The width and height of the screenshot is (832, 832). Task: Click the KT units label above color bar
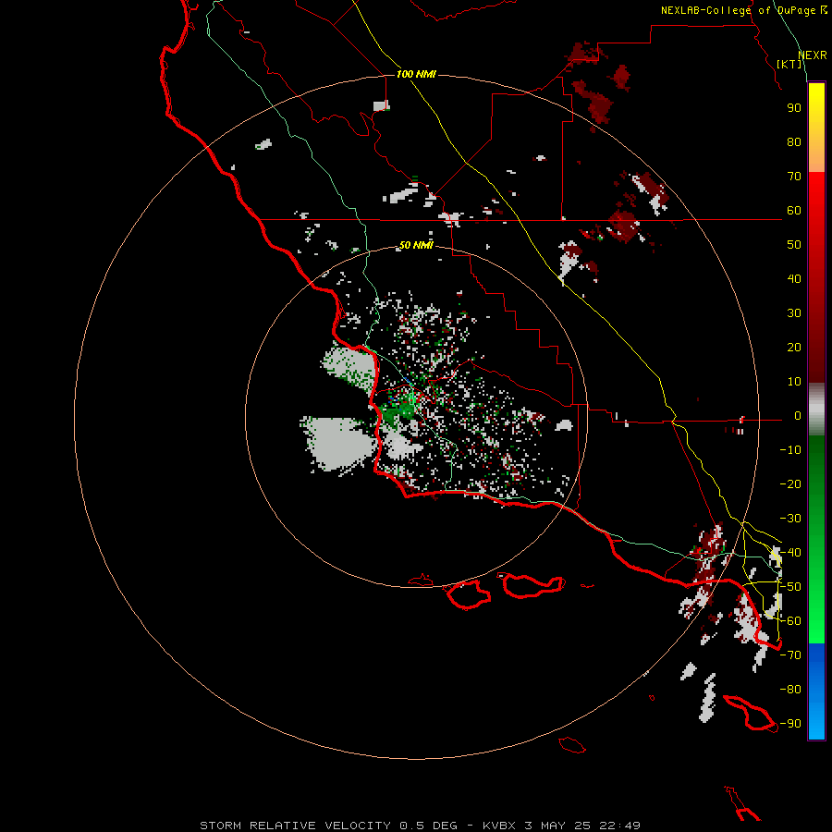coord(789,64)
